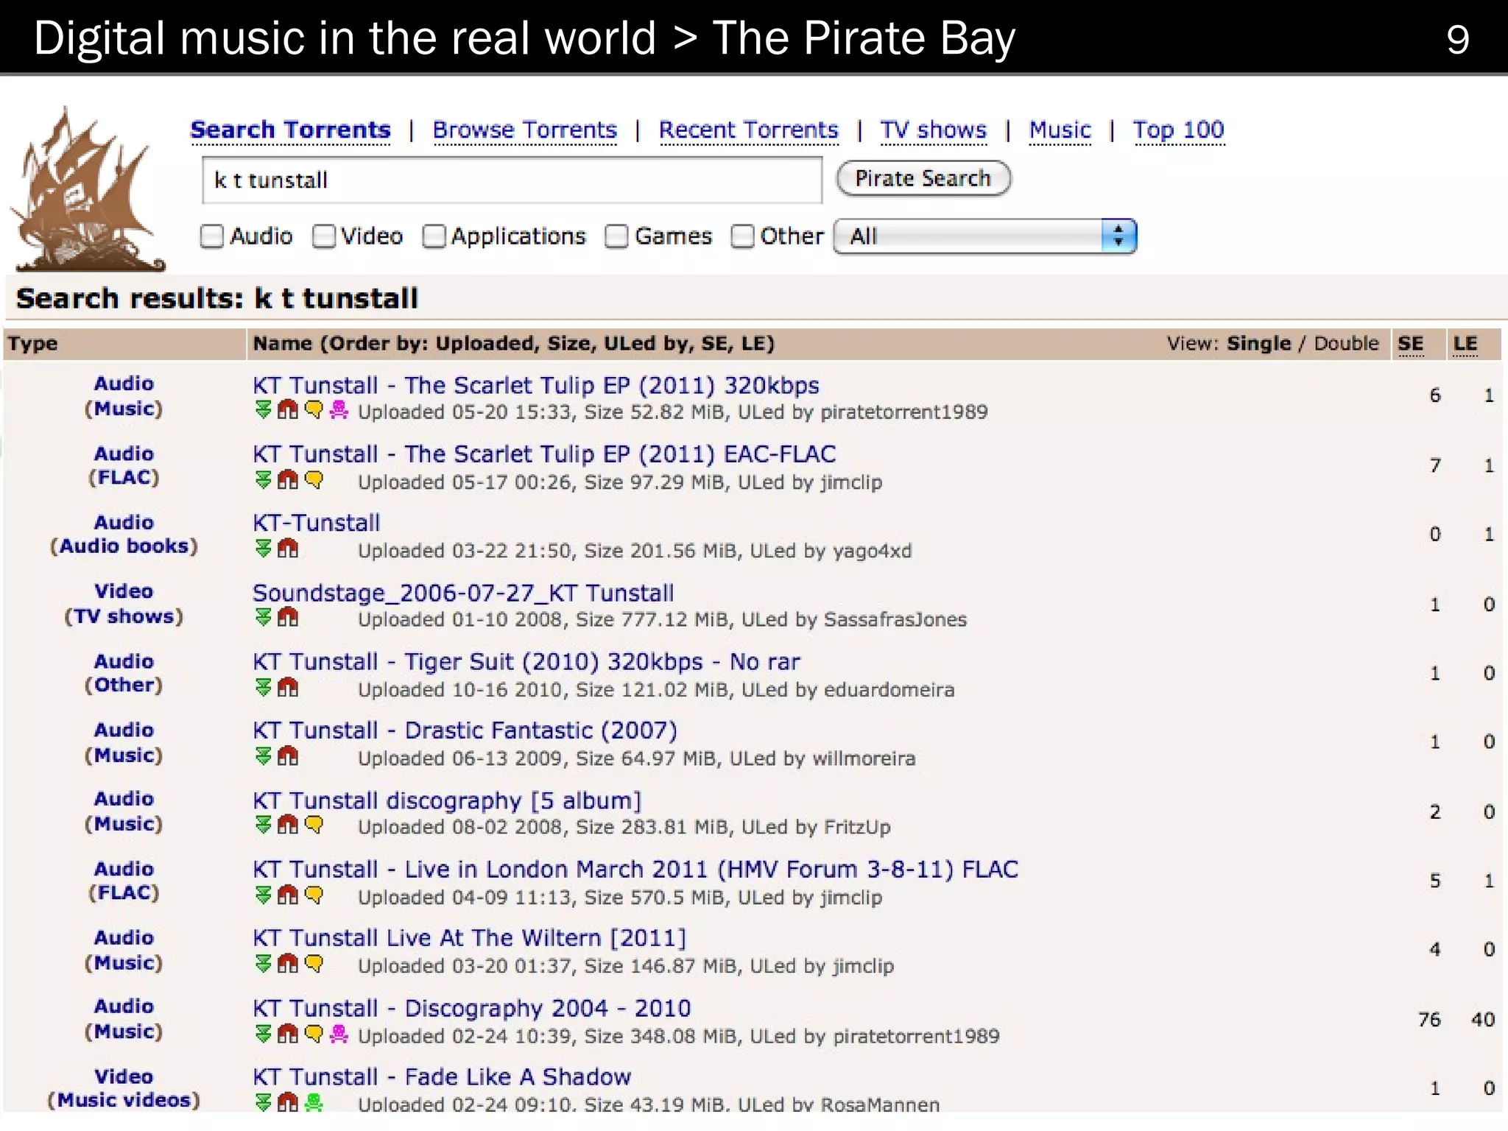Click magnet link icon for Scarlet Tulip EP 320kbps
Image resolution: width=1508 pixels, height=1131 pixels.
coord(288,410)
